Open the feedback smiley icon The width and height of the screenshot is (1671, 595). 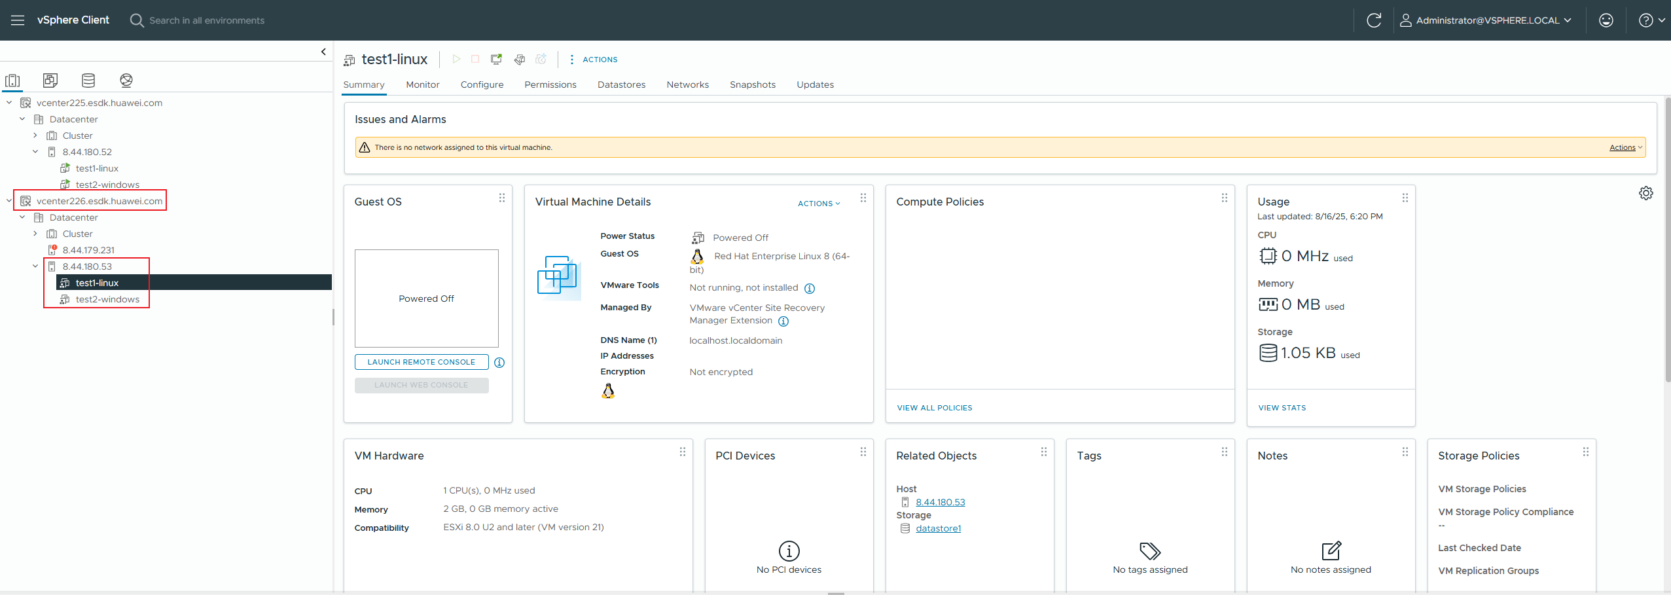click(1606, 20)
